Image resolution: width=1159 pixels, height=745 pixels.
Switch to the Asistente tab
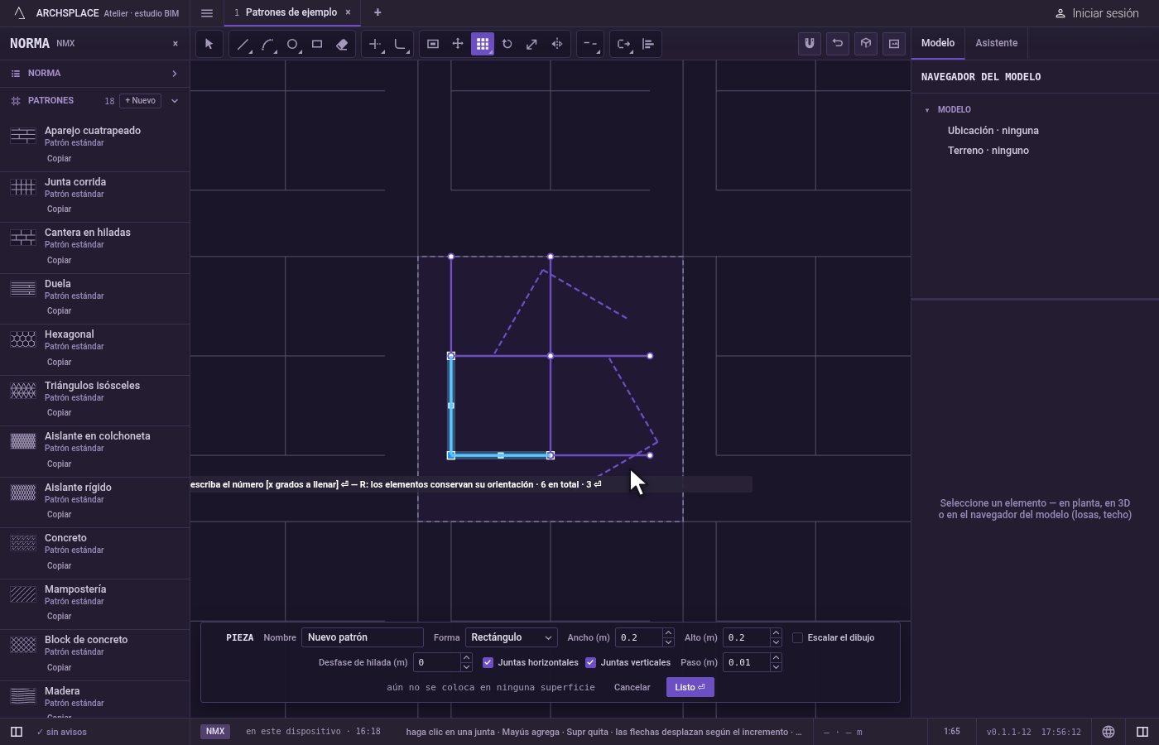point(996,43)
